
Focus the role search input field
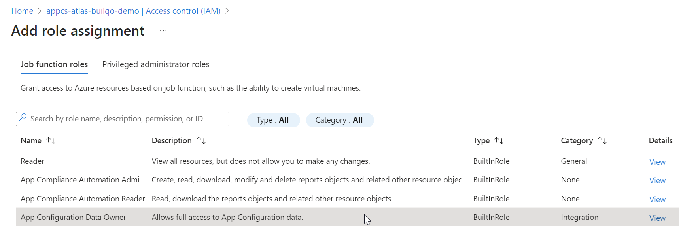[127, 119]
